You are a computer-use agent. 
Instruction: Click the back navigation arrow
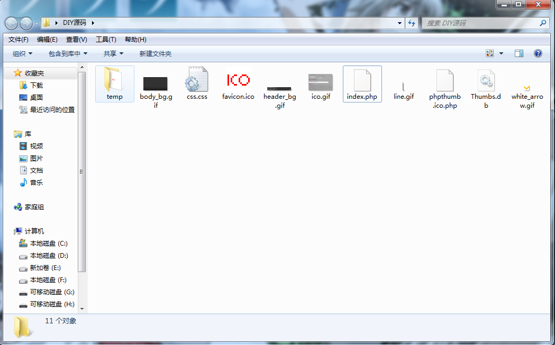[x=12, y=23]
